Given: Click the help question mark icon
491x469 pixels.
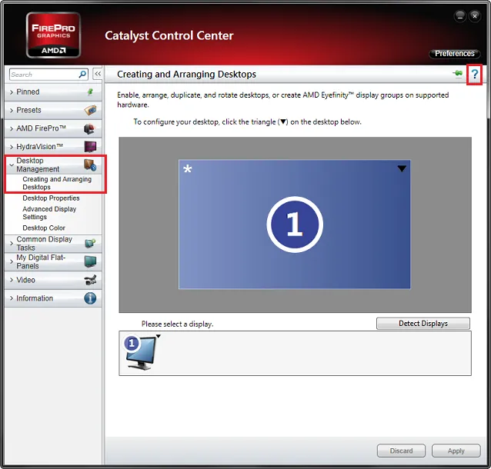Looking at the screenshot, I should tap(475, 75).
